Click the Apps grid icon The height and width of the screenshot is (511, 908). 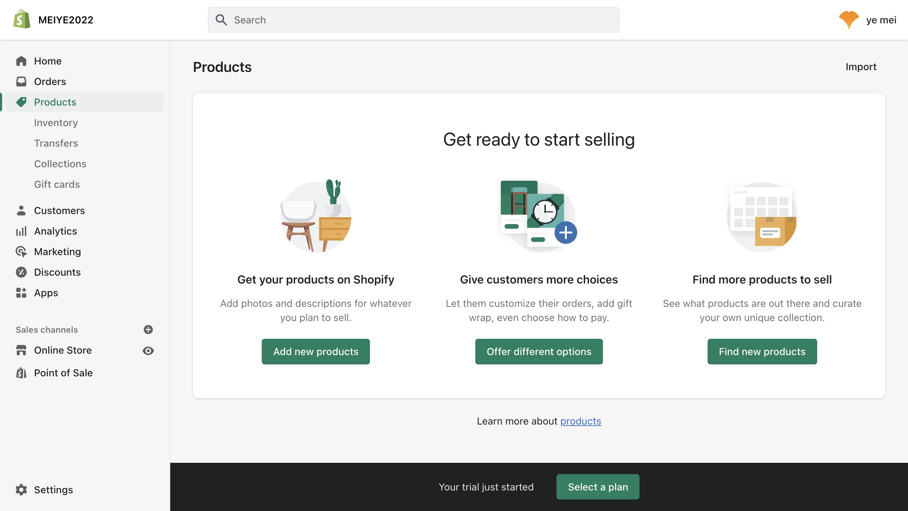point(21,293)
